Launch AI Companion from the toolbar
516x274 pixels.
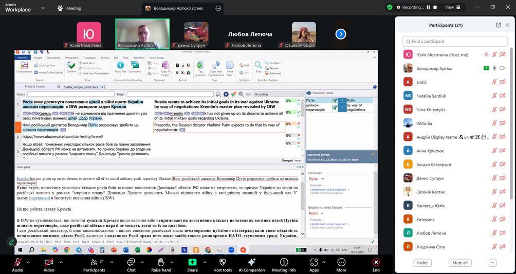coord(251,263)
